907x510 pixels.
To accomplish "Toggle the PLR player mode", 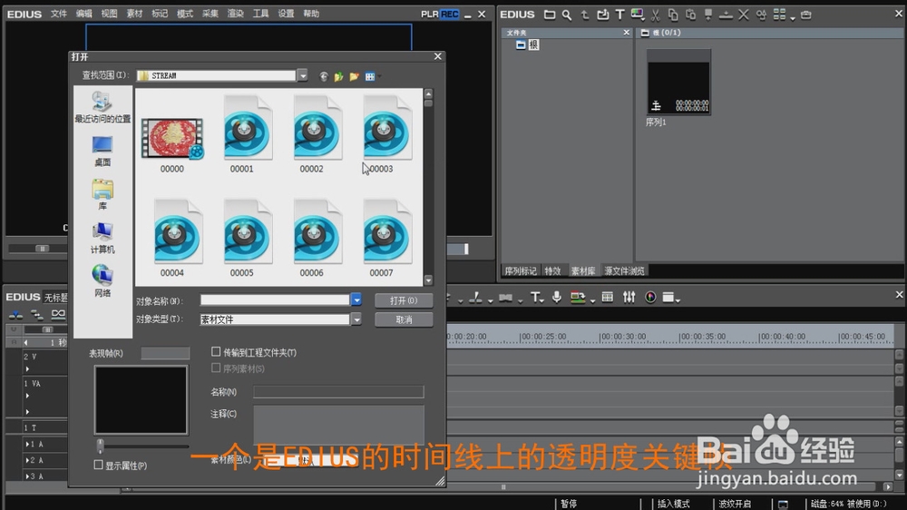I will [x=429, y=14].
